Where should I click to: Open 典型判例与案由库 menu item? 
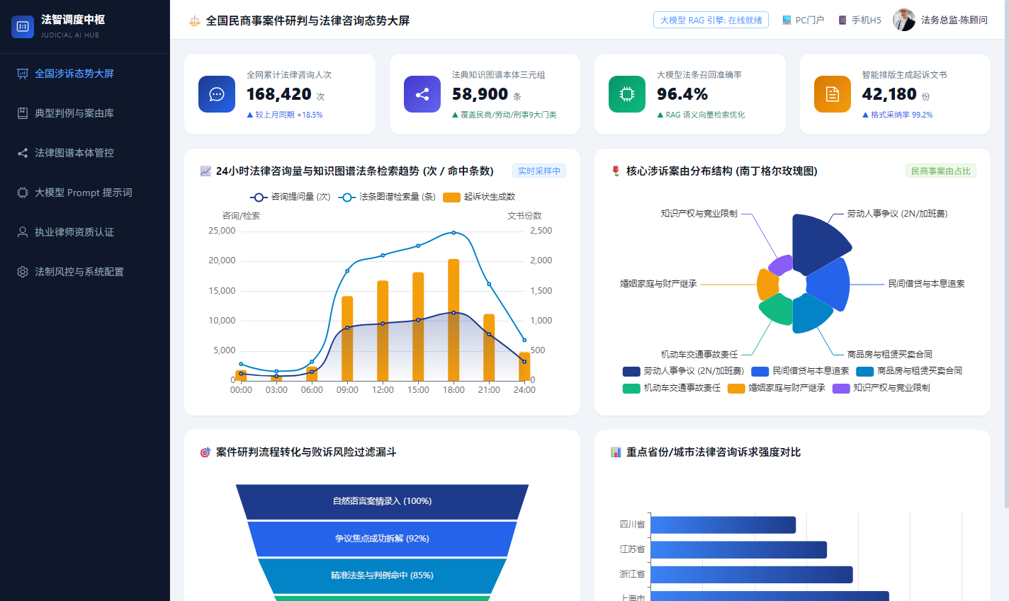coord(85,113)
